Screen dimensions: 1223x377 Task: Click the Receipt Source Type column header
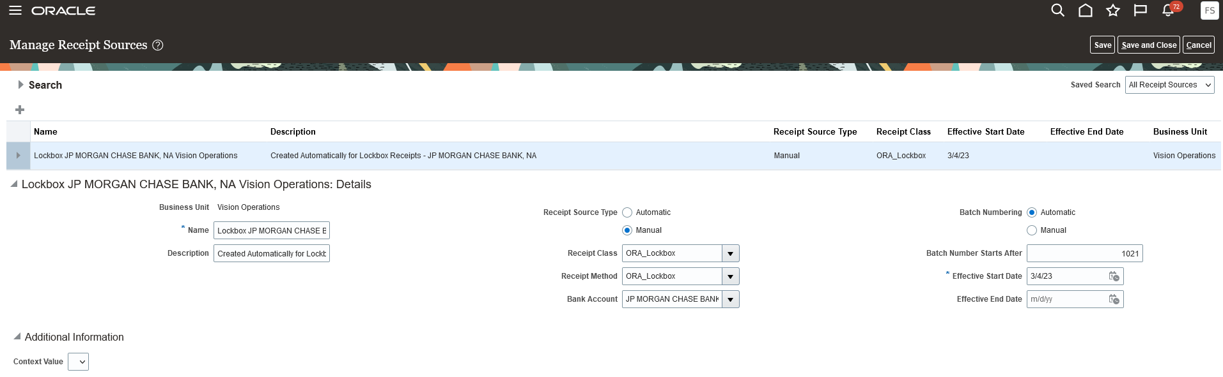tap(815, 131)
